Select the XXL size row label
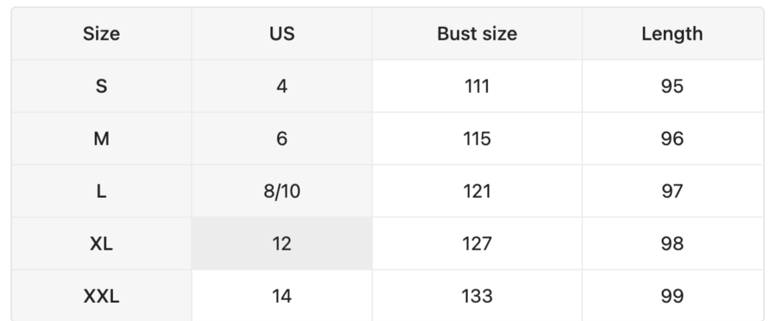Viewport: 773px width, 321px height. pyautogui.click(x=101, y=296)
